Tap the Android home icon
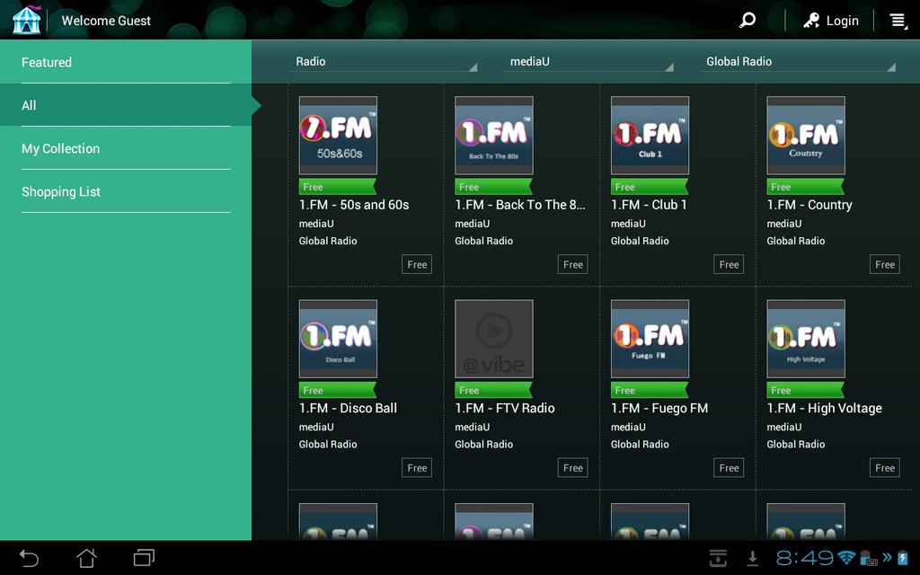The image size is (920, 575). click(87, 557)
